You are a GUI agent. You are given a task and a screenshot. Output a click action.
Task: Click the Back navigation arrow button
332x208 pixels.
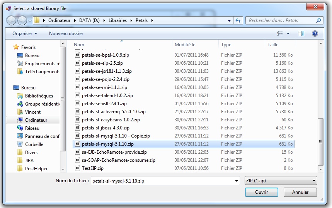click(x=12, y=20)
